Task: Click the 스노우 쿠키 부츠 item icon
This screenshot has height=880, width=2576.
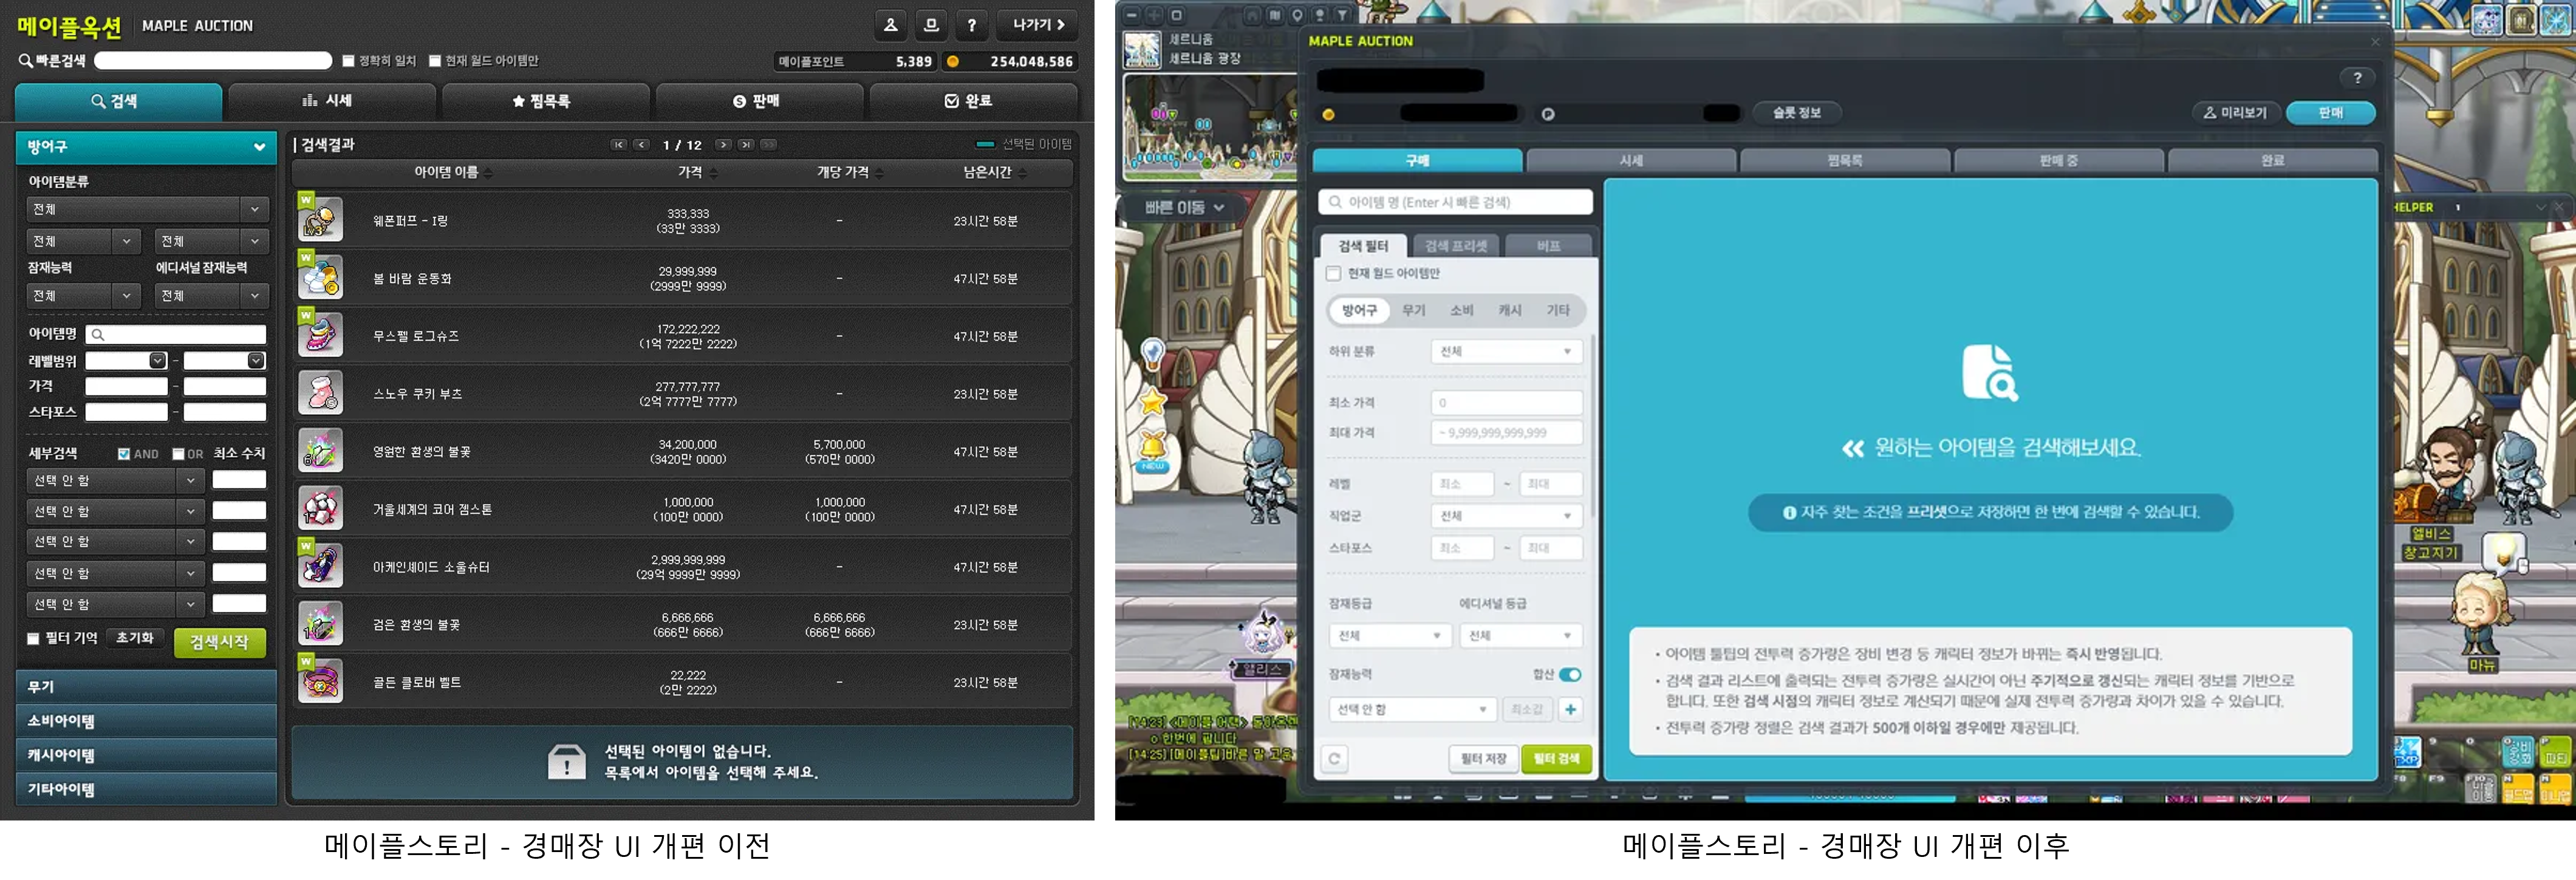Action: (x=321, y=393)
